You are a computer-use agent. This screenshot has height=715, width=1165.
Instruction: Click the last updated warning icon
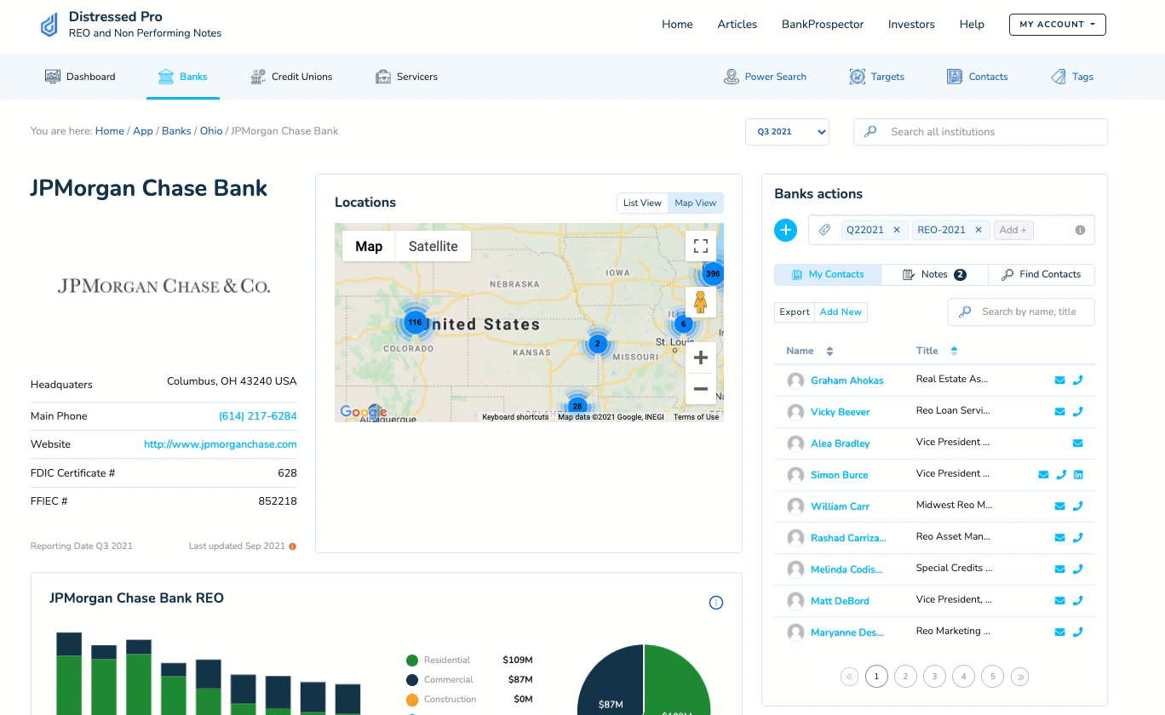pos(293,546)
